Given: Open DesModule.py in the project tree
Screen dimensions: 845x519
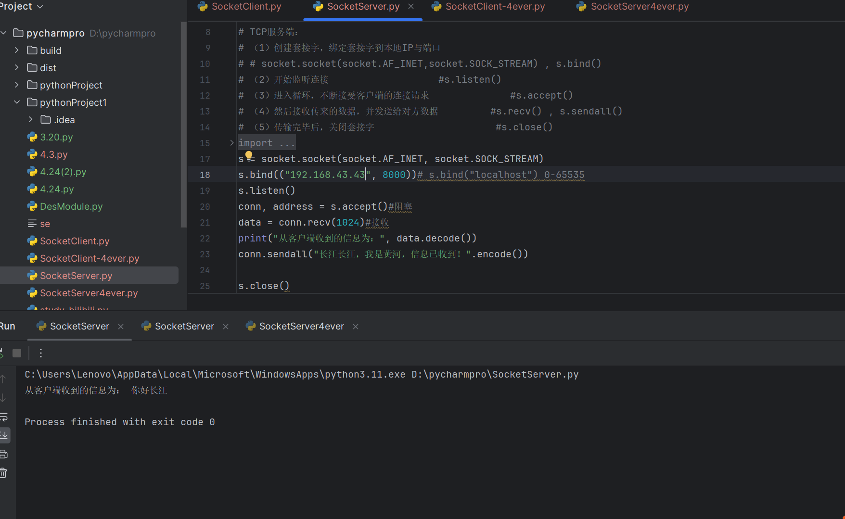Looking at the screenshot, I should (x=71, y=206).
